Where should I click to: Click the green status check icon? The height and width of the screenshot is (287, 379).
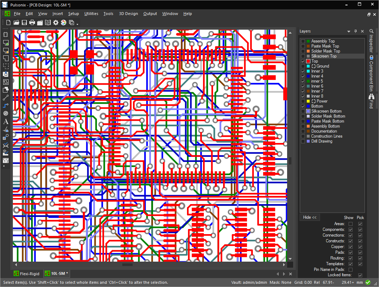[368, 282]
